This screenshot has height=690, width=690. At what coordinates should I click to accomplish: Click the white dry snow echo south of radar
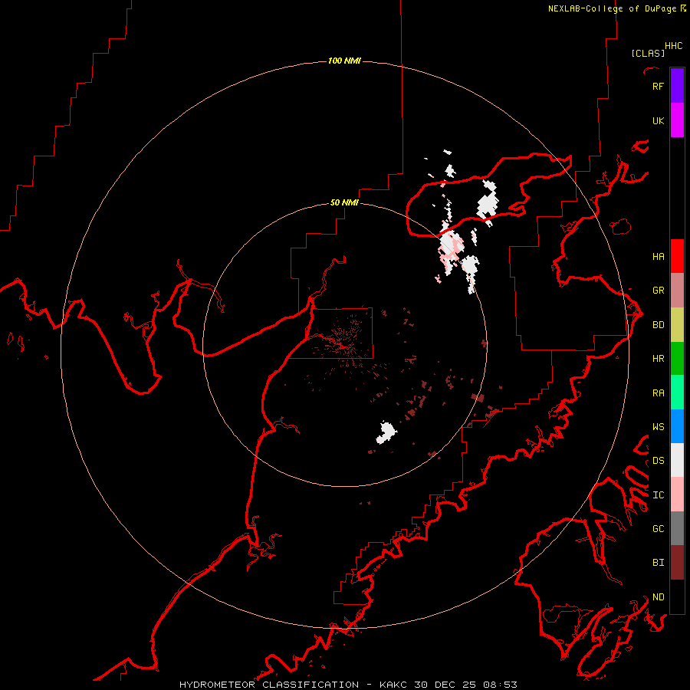(x=386, y=432)
